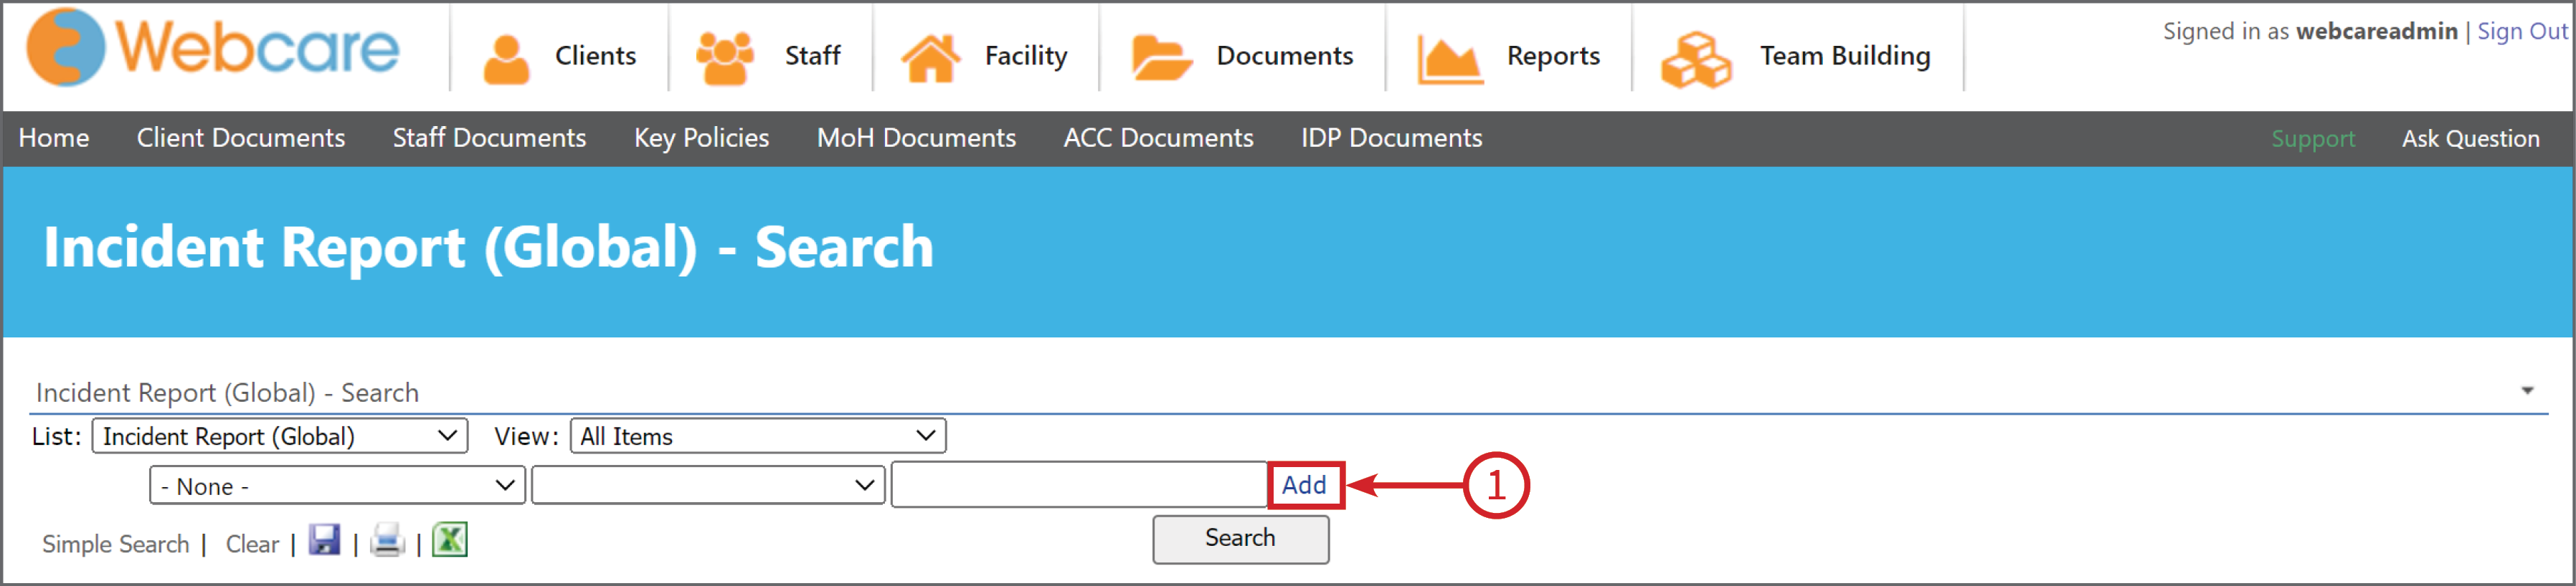Open the List dropdown showing Incident Report (Global)
This screenshot has height=586, width=2576.
point(280,436)
